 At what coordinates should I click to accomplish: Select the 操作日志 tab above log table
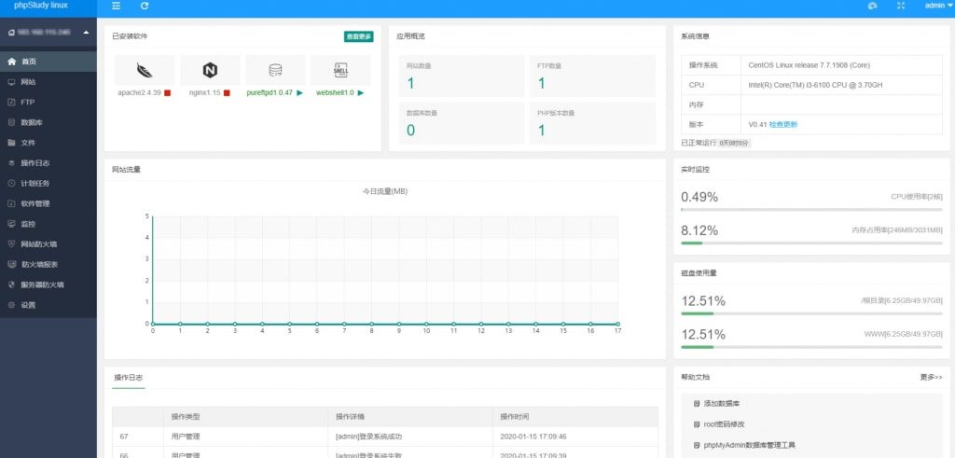coord(129,377)
